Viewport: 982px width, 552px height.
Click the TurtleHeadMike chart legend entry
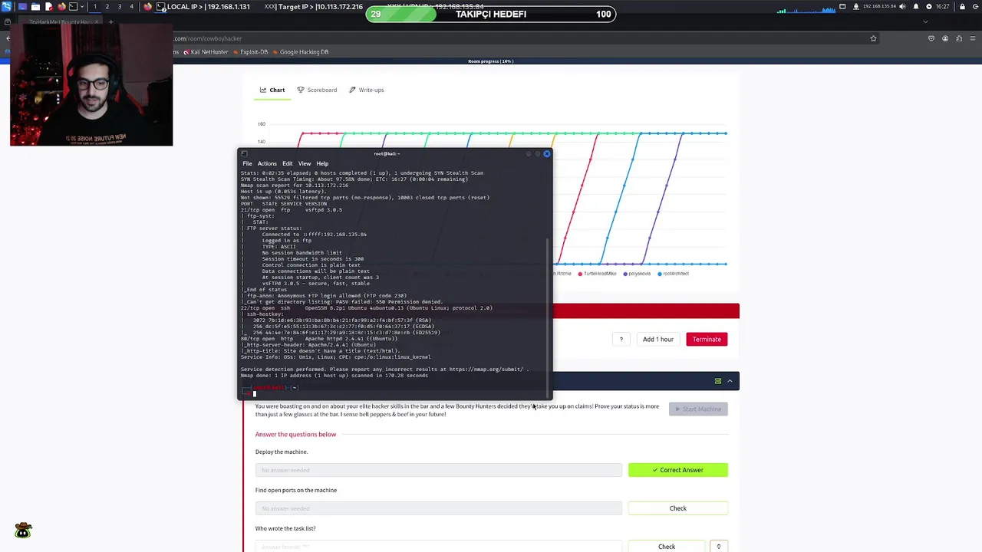(x=597, y=274)
